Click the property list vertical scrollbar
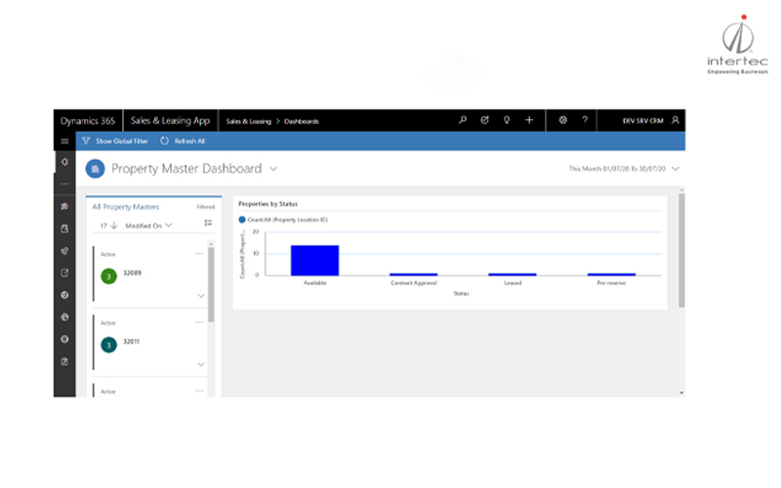Viewport: 781px width, 488px height. (211, 285)
